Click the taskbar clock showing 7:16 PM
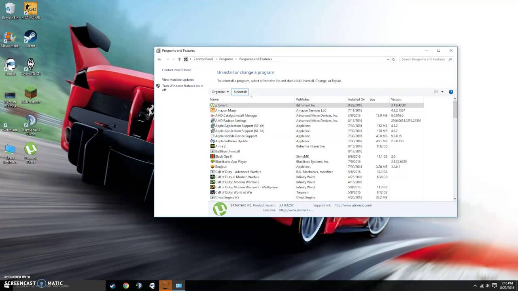Screen dimensions: 518x291 tap(506, 285)
